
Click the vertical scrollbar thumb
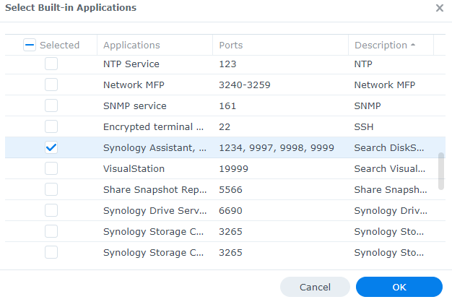[x=441, y=171]
